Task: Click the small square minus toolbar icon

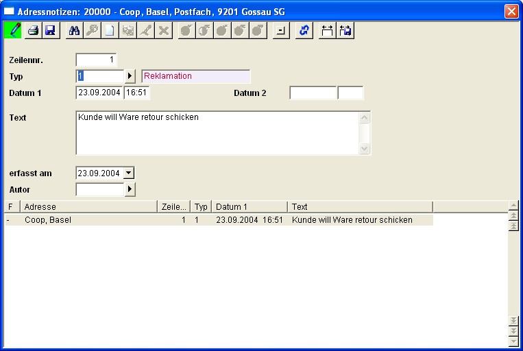Action: (x=281, y=30)
